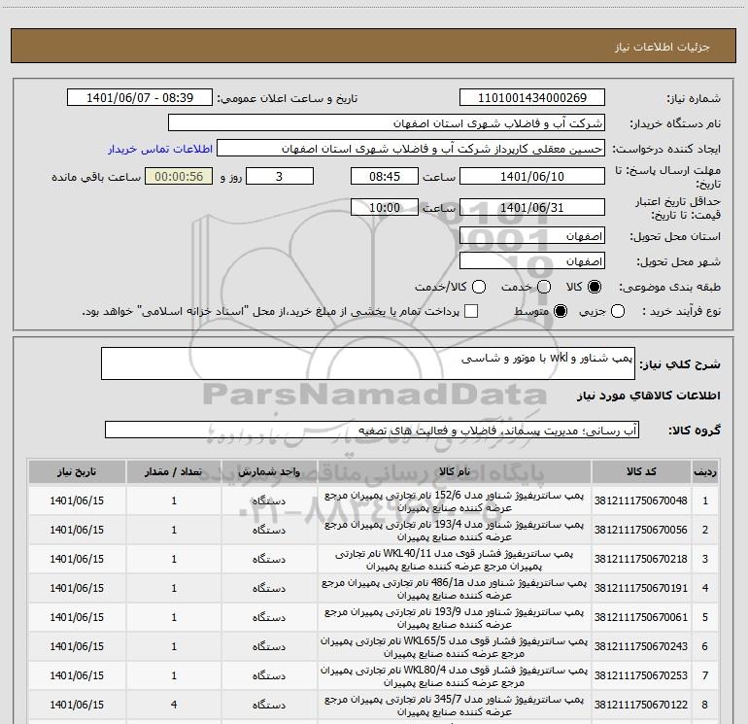This screenshot has height=724, width=748.
Task: Click the کد کالا column header
Action: [x=641, y=472]
